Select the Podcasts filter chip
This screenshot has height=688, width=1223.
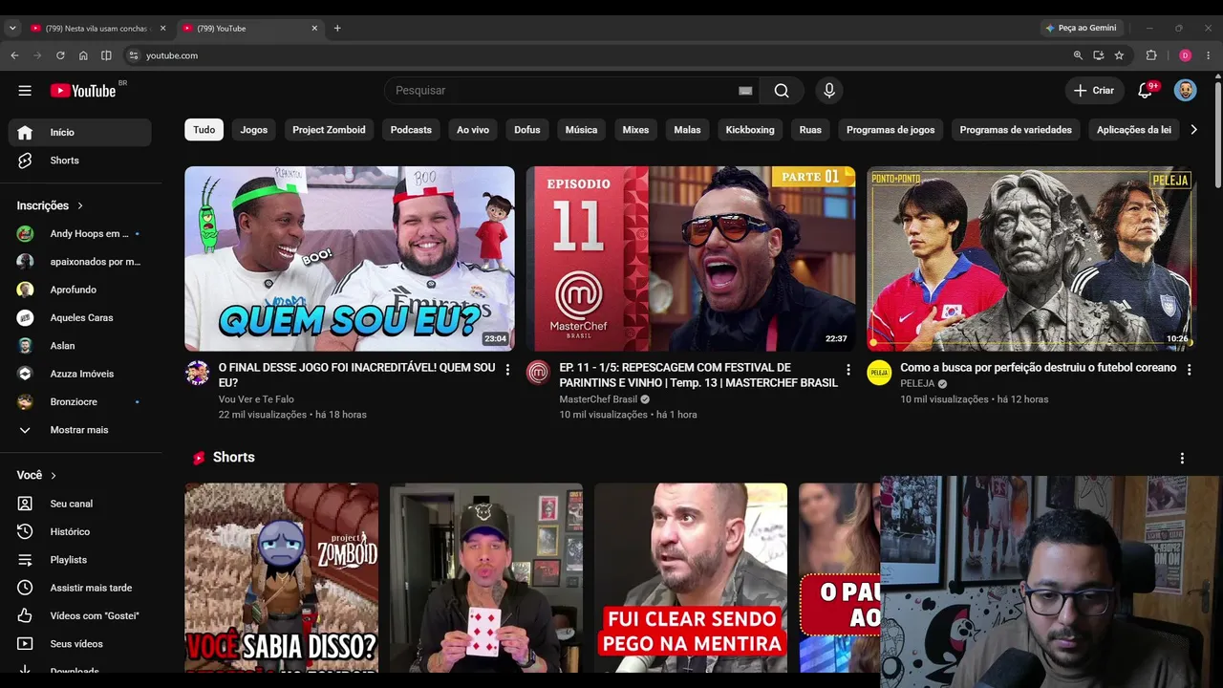click(411, 130)
